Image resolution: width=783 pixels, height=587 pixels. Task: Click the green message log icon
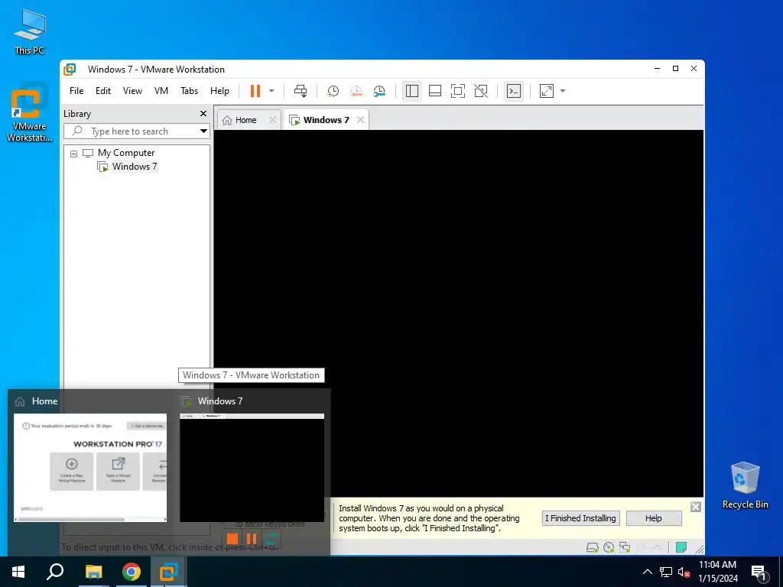[681, 547]
